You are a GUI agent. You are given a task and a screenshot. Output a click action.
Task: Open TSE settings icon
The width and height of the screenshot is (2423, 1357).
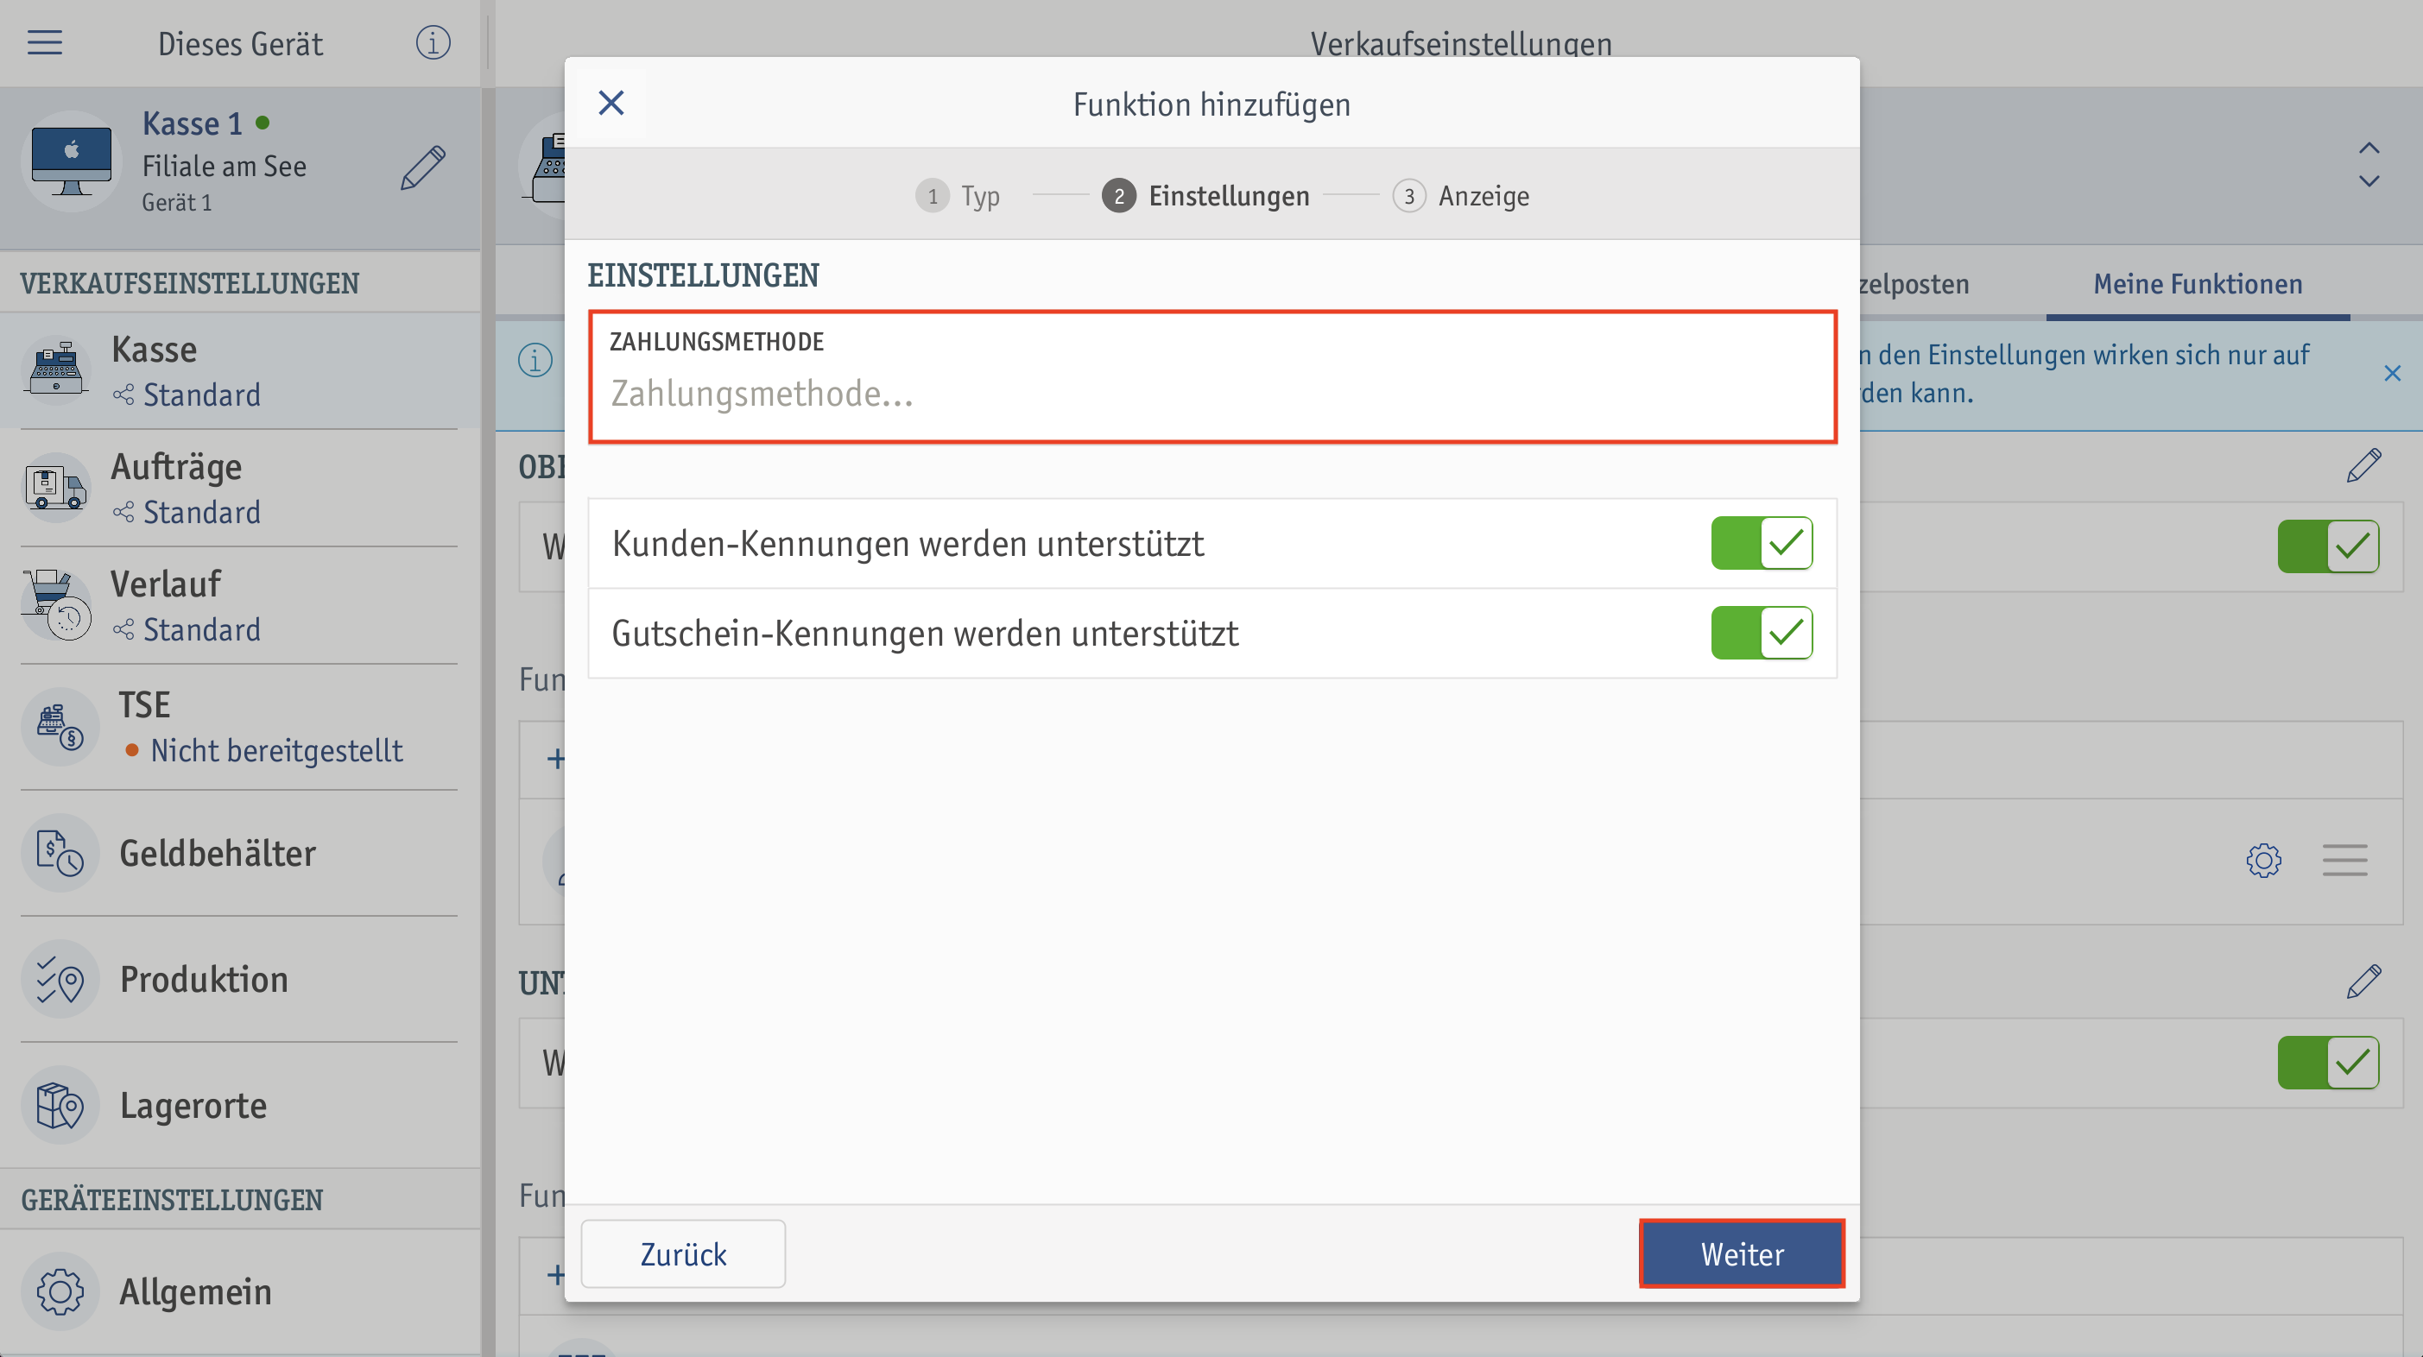pyautogui.click(x=60, y=726)
